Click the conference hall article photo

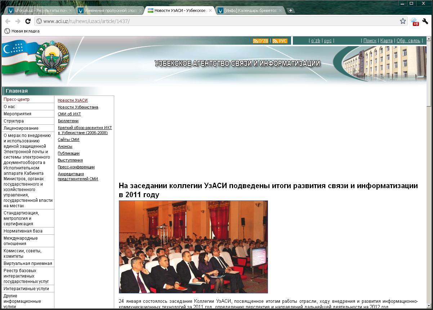point(193,247)
